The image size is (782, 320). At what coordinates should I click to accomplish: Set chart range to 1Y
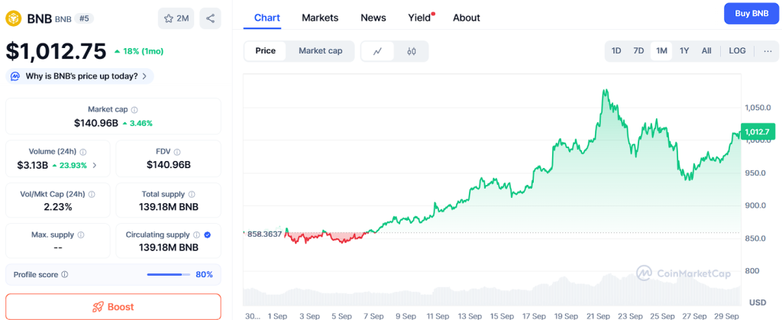point(684,51)
